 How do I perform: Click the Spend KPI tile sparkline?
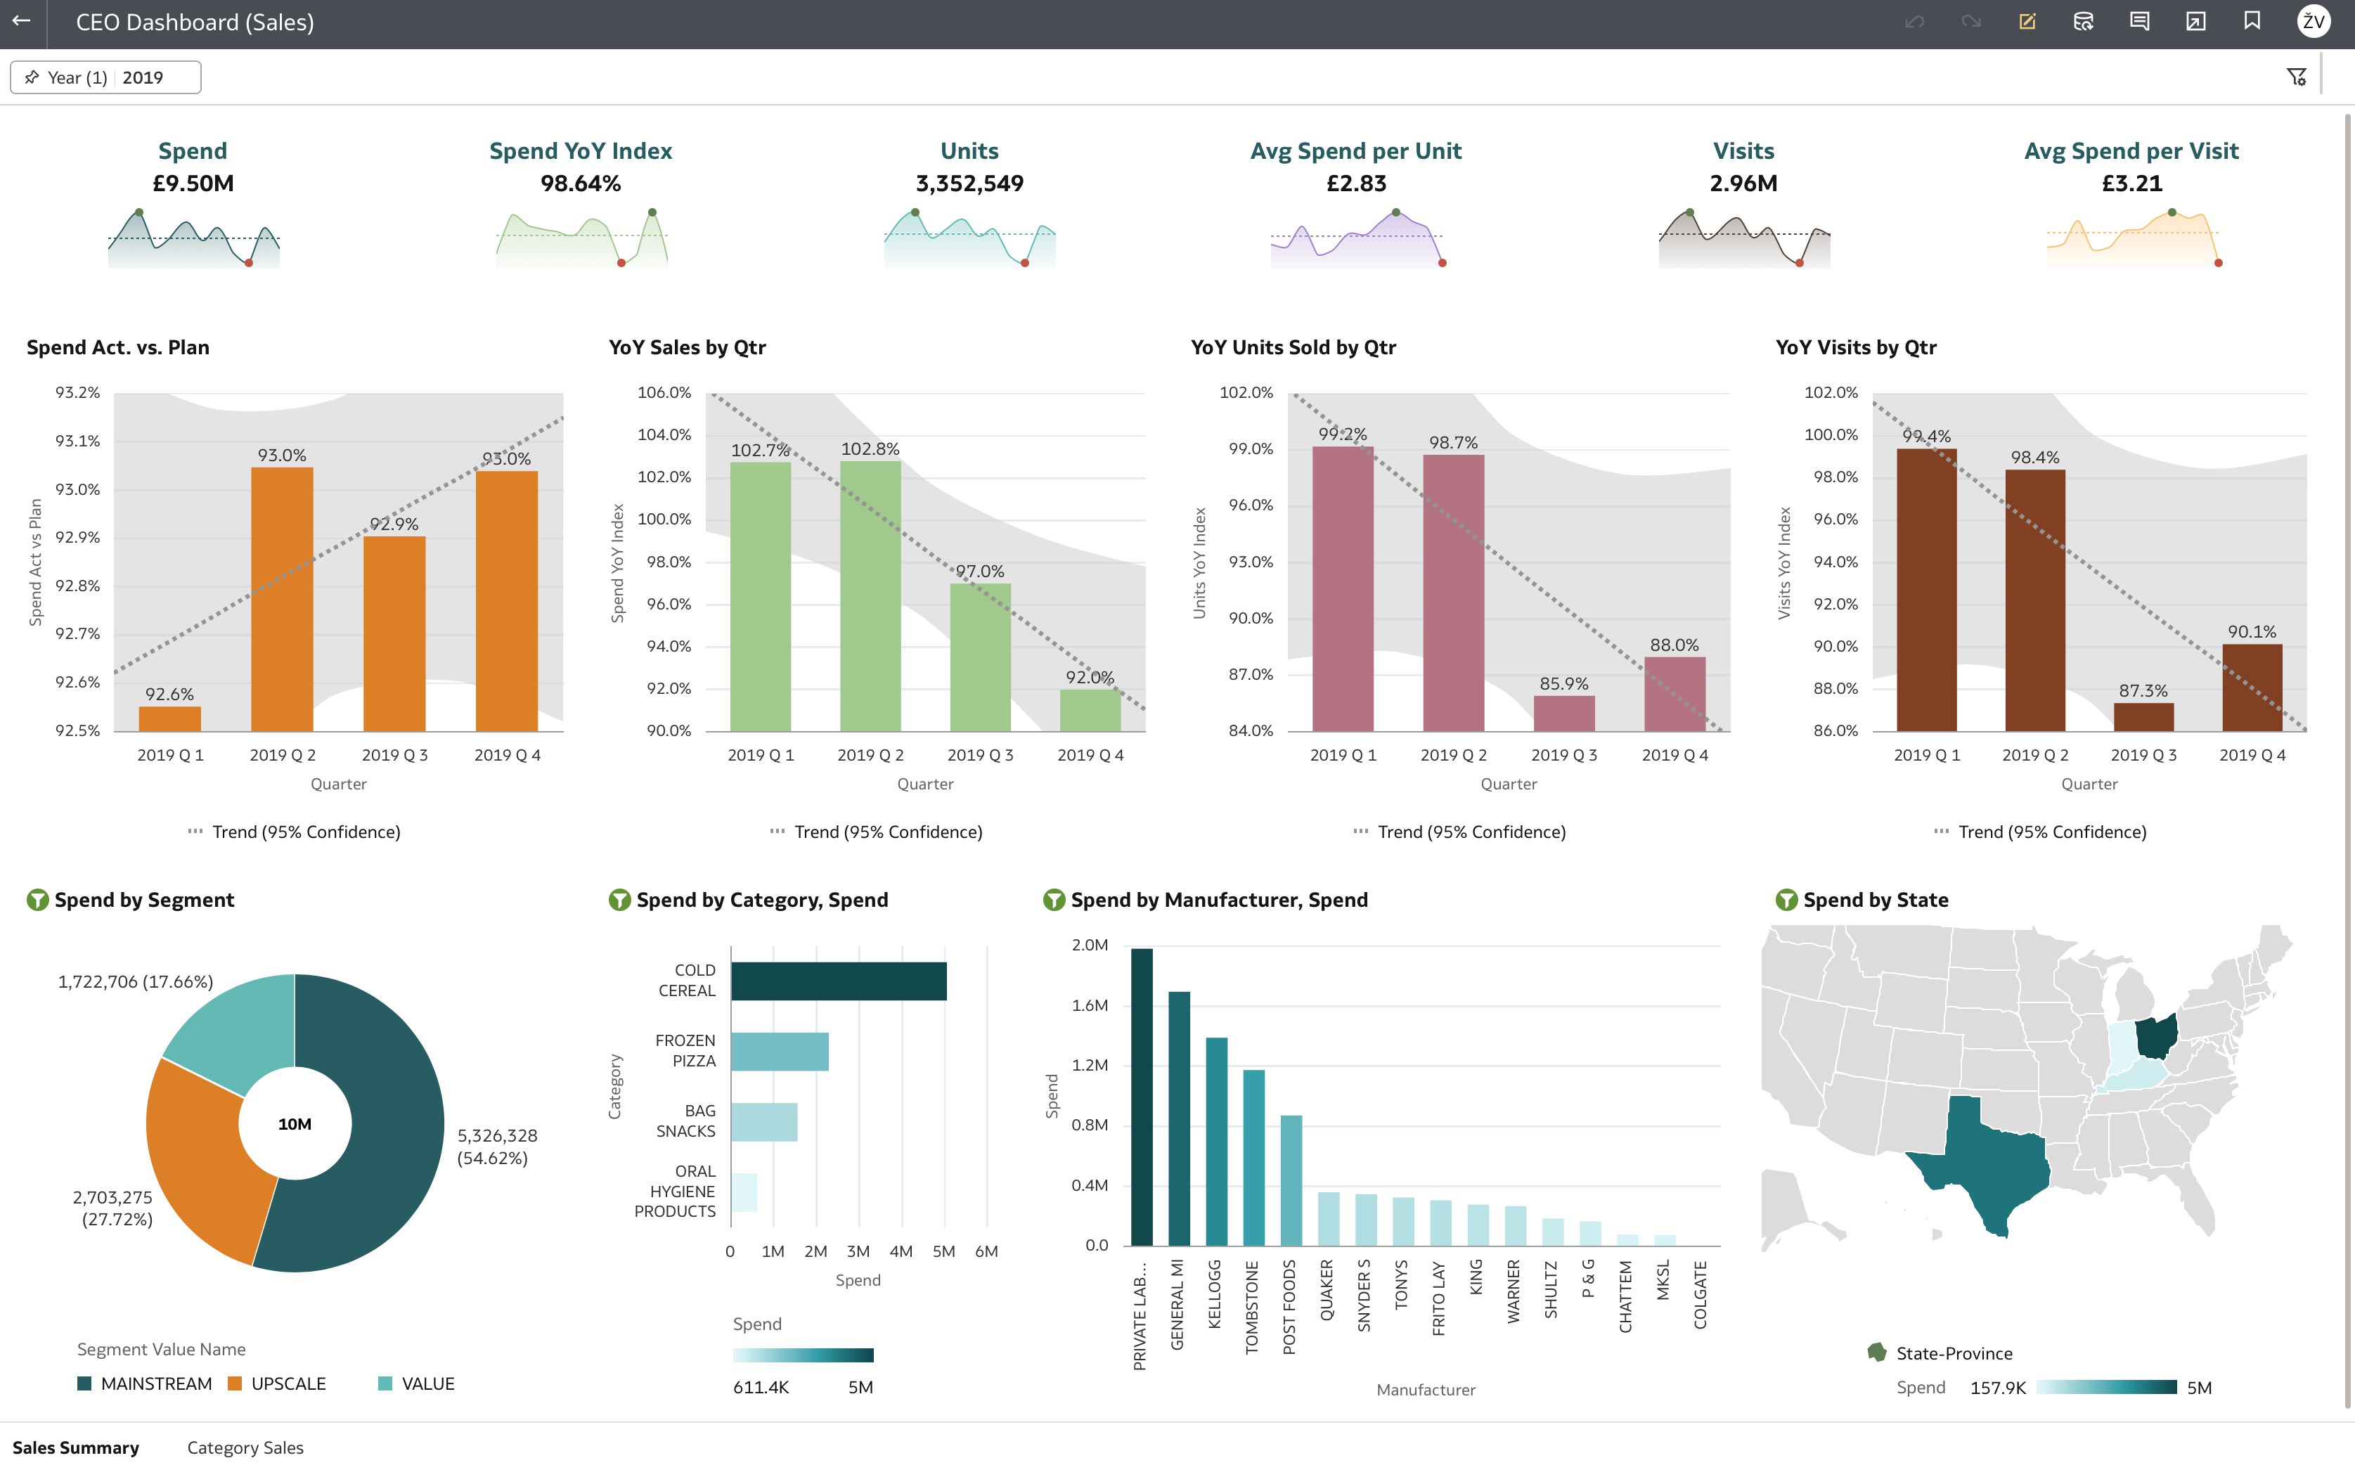click(194, 238)
